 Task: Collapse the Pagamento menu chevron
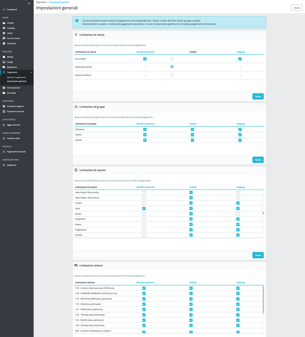(x=31, y=72)
